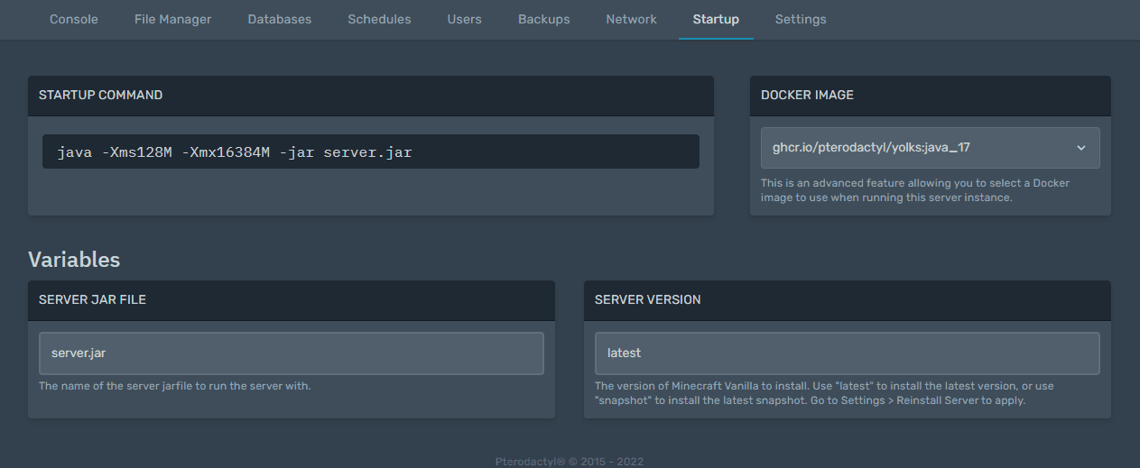Go to the Databases tab
Viewport: 1140px width, 468px height.
coord(279,19)
